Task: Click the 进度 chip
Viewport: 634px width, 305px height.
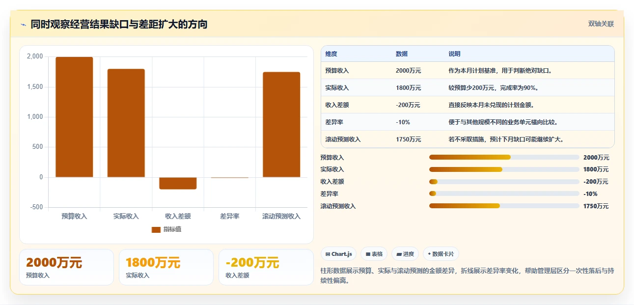Action: click(x=405, y=254)
